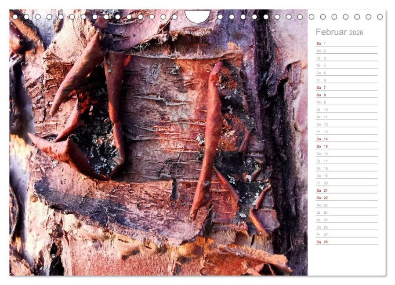The image size is (395, 285).
Task: Select the Do 12 date row
Action: (347, 124)
